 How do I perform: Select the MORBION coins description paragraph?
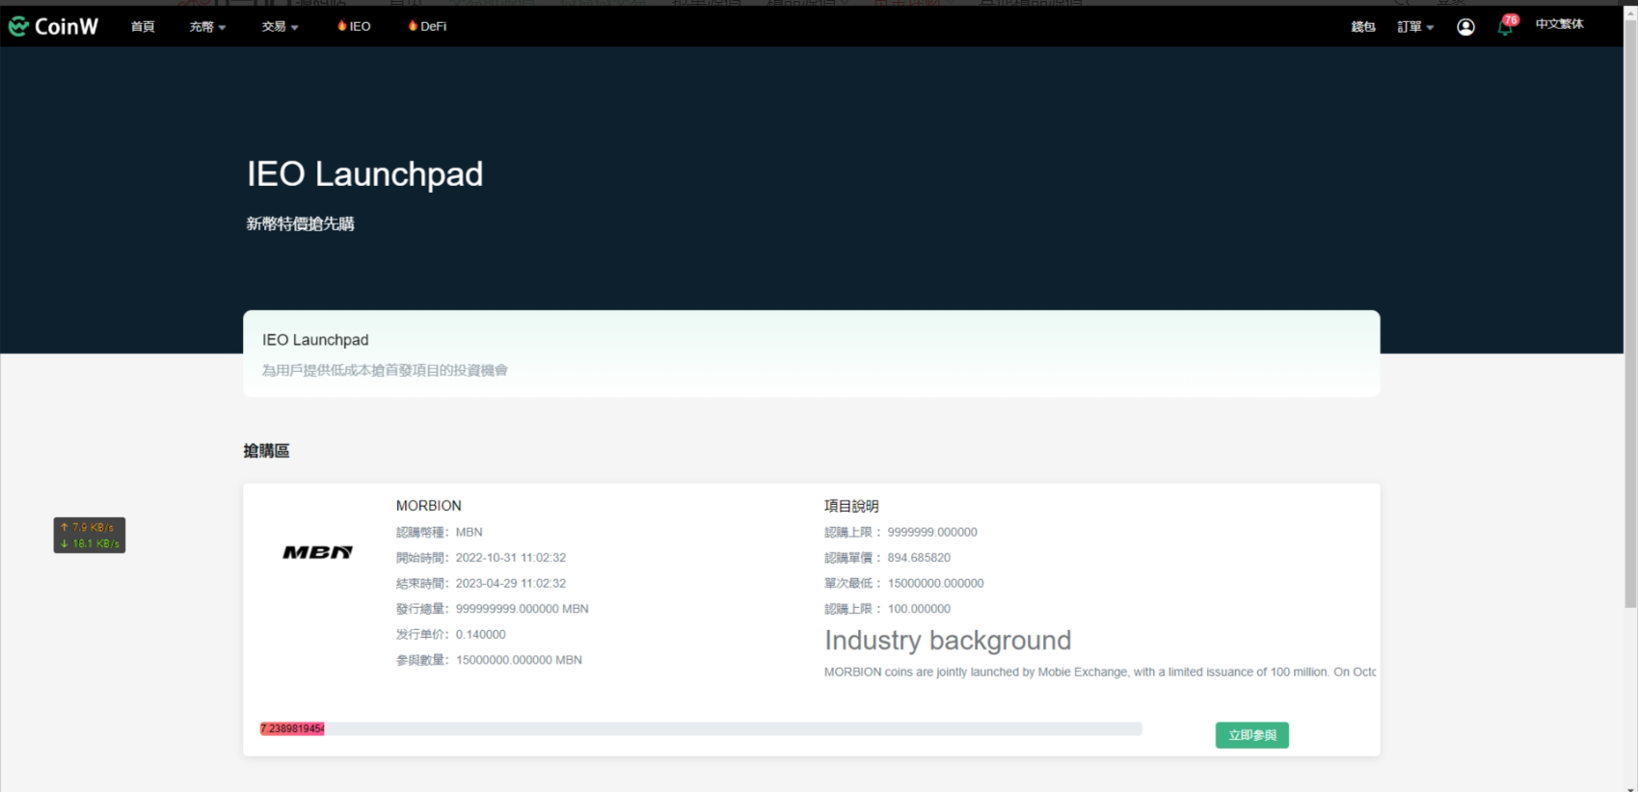[x=1100, y=672]
